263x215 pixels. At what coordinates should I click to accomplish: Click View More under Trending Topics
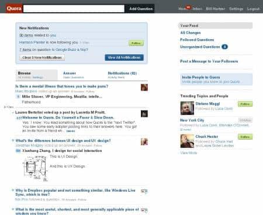[x=189, y=153]
